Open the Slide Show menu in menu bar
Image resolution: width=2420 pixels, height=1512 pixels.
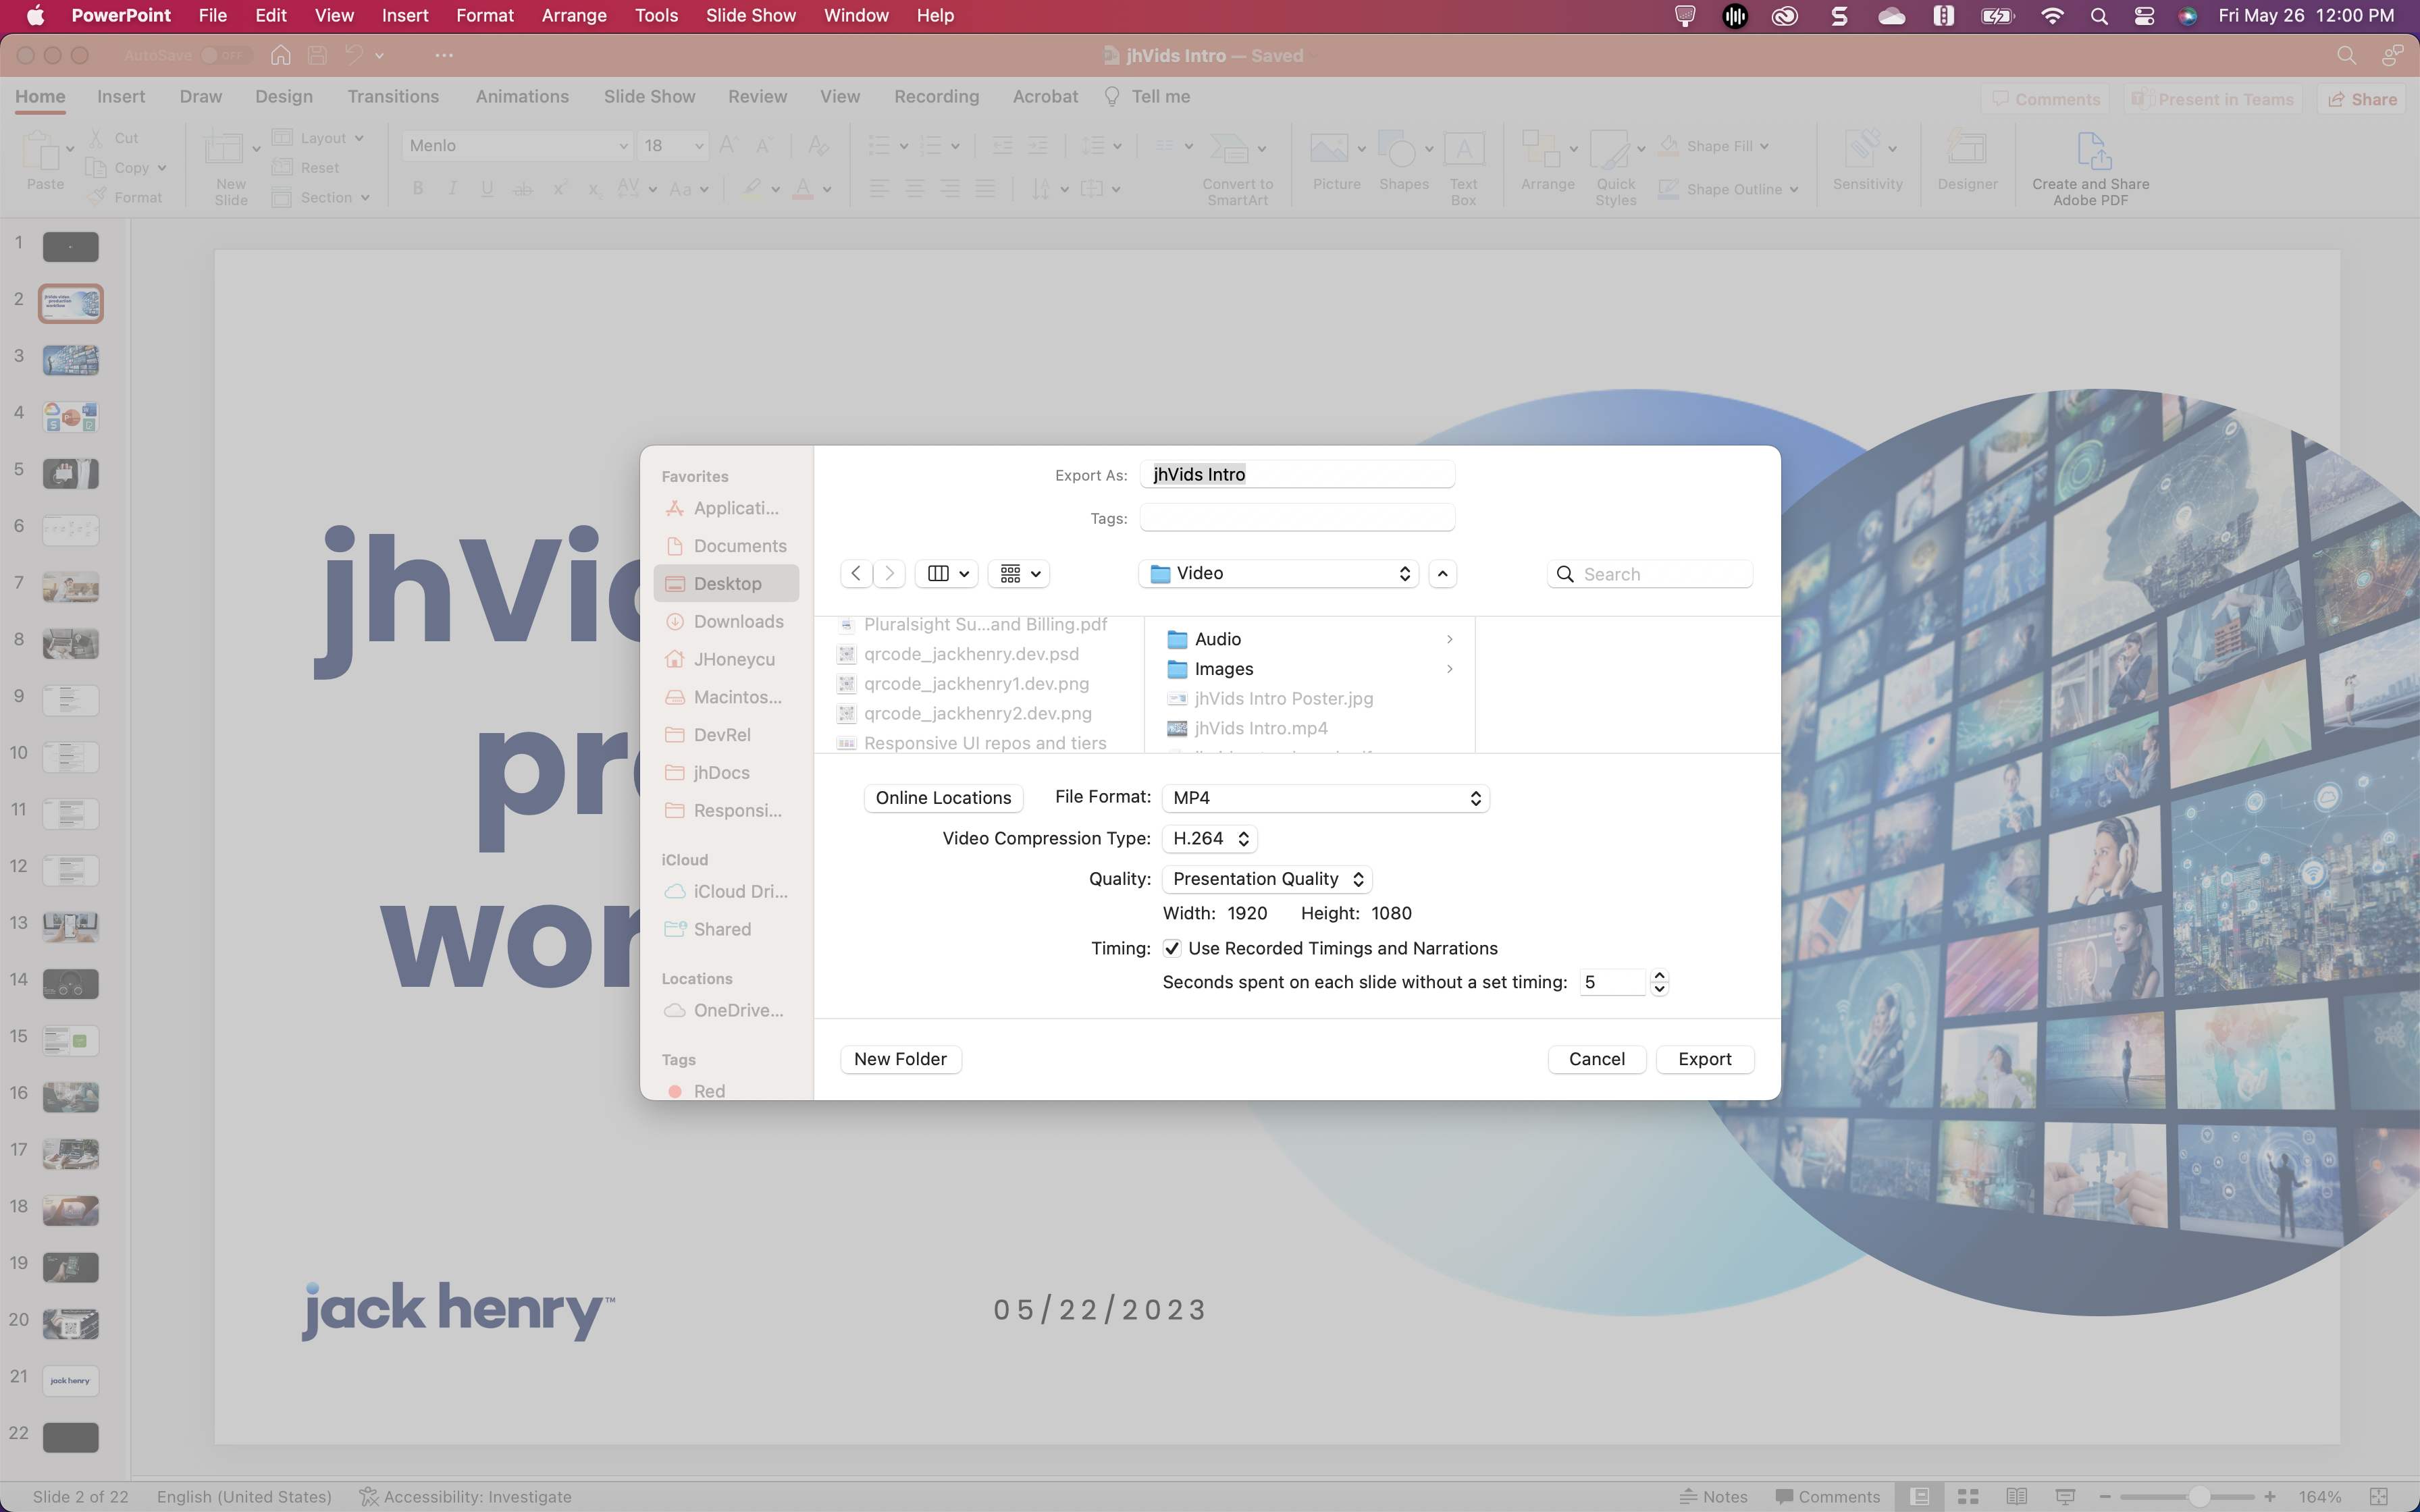click(x=750, y=16)
